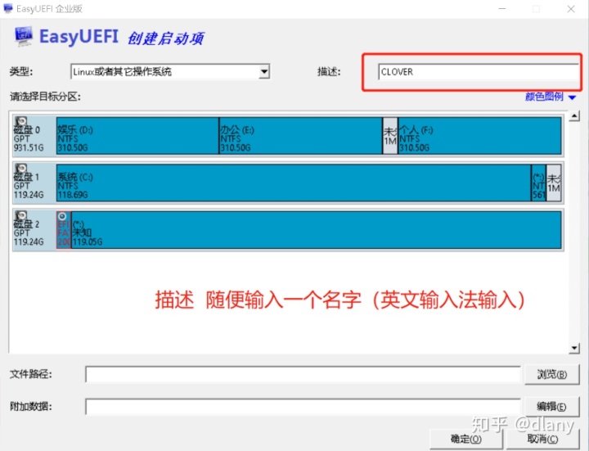Click the EasyUEFI logo icon in header
This screenshot has width=589, height=451.
point(24,37)
